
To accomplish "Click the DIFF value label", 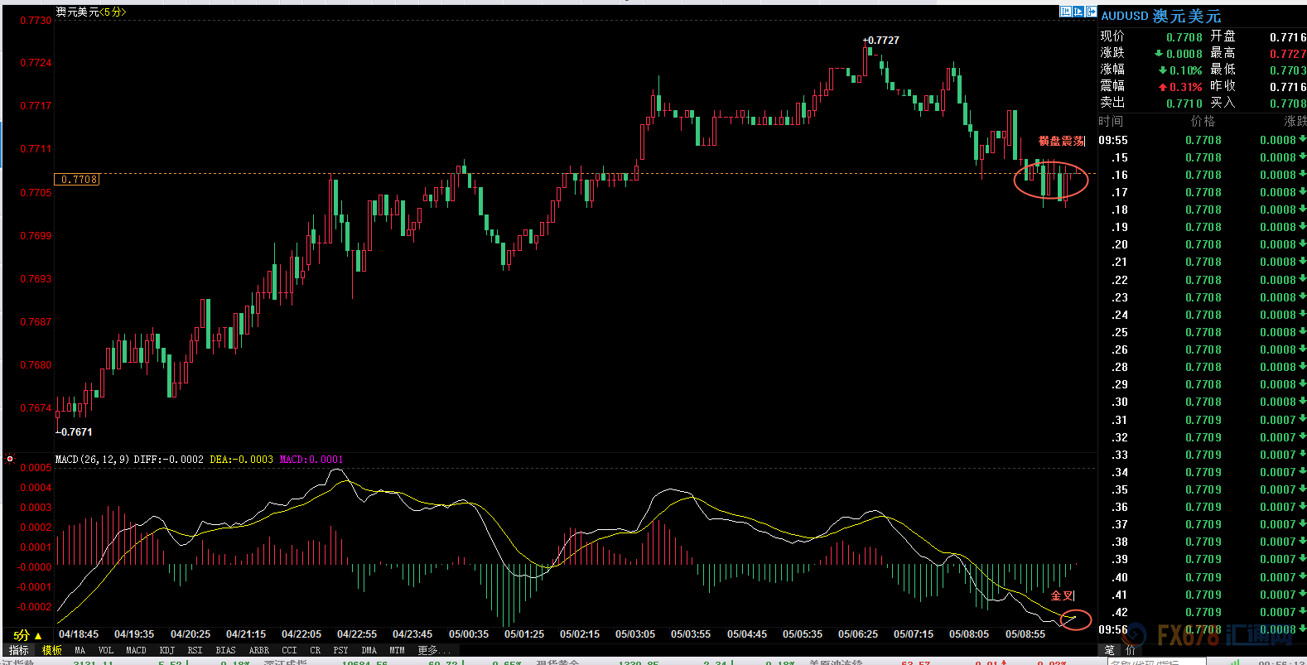I will tap(168, 460).
